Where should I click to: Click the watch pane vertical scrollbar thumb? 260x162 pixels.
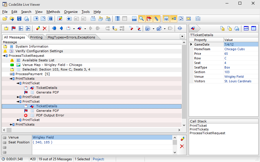175,142
